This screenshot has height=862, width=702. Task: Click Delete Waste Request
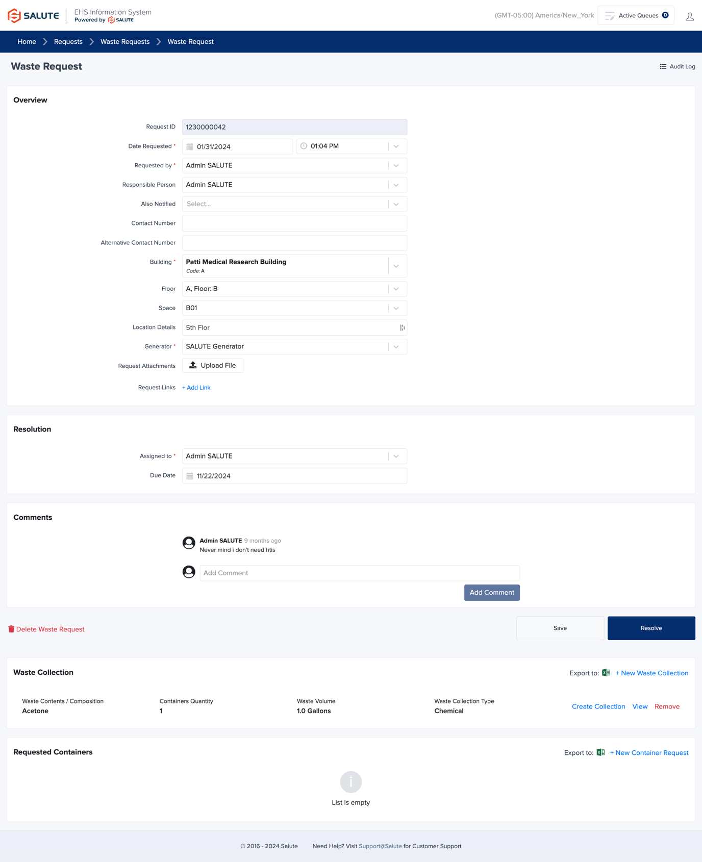pyautogui.click(x=46, y=629)
